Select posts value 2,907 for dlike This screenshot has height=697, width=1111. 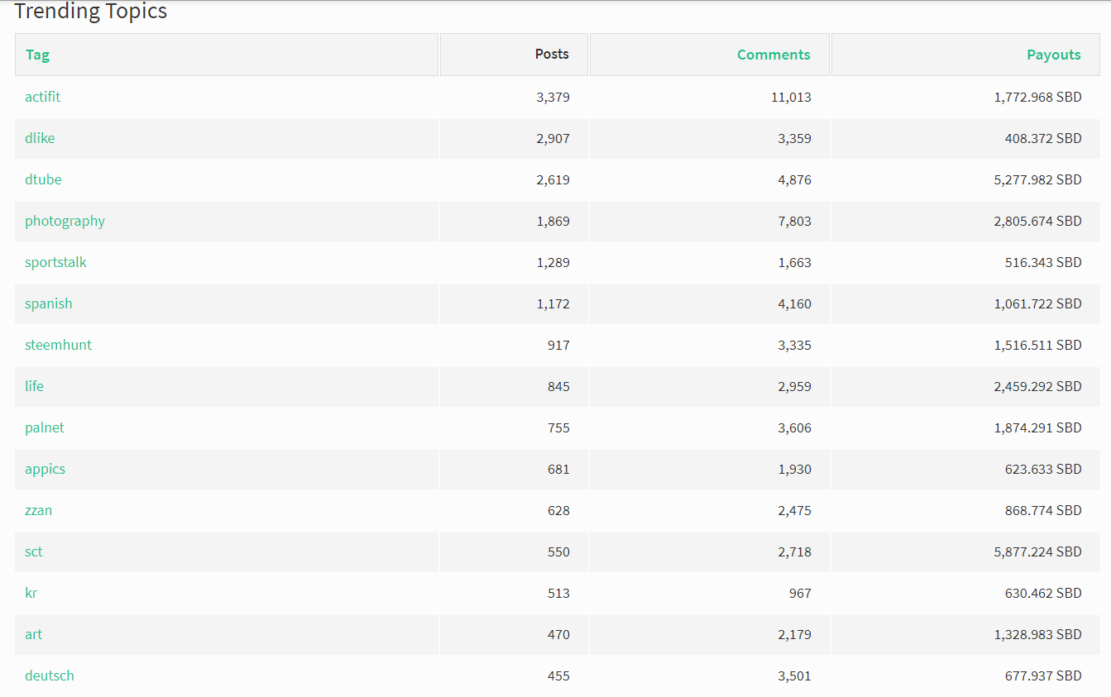(553, 138)
